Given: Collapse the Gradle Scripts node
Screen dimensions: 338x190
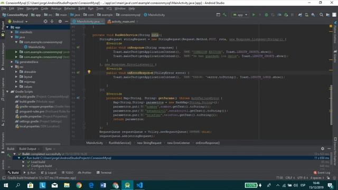Looking at the screenshot, I should pyautogui.click(x=7, y=91).
